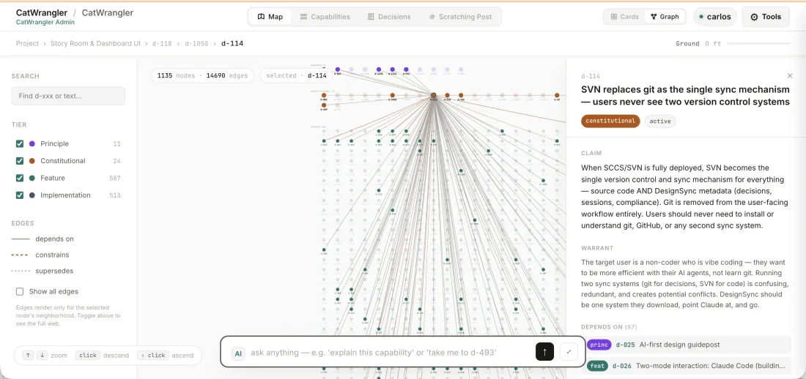806x379 pixels.
Task: Click the selected d-114 node in graph
Action: tap(433, 95)
